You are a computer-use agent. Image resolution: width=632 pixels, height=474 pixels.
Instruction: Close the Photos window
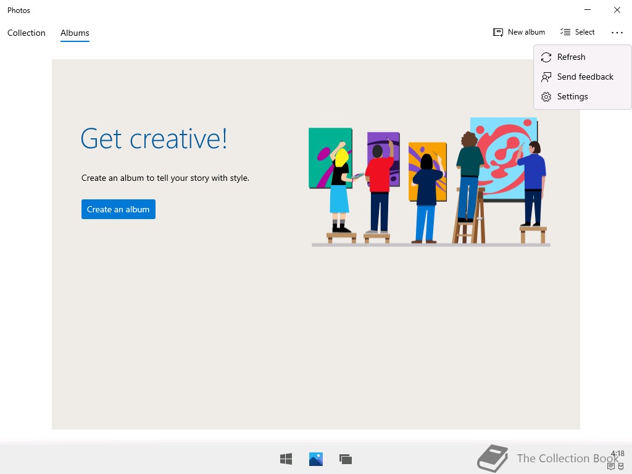[x=617, y=10]
